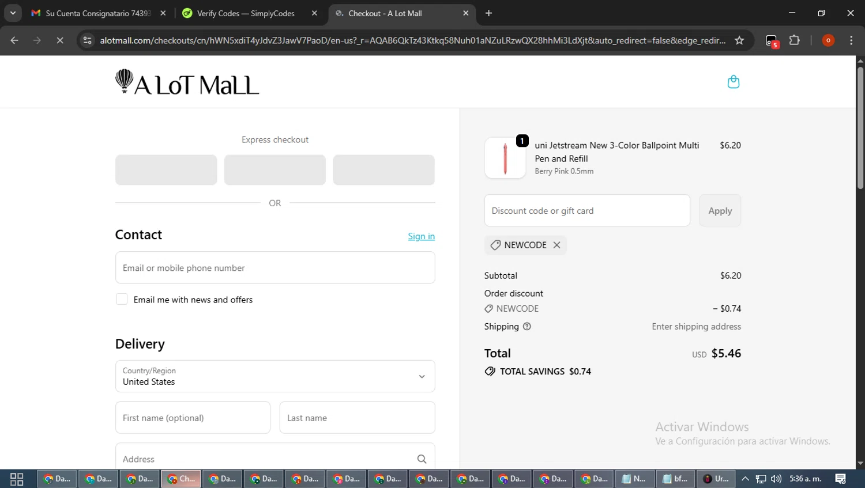
Task: Focus the Discount code or gift card field
Action: [587, 210]
